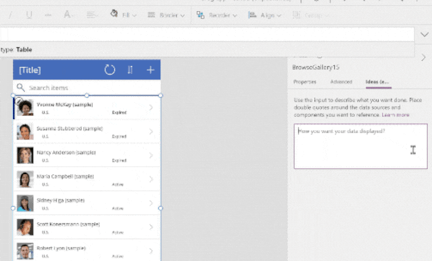Switch to the Properties tab
The image size is (432, 261).
coord(305,81)
